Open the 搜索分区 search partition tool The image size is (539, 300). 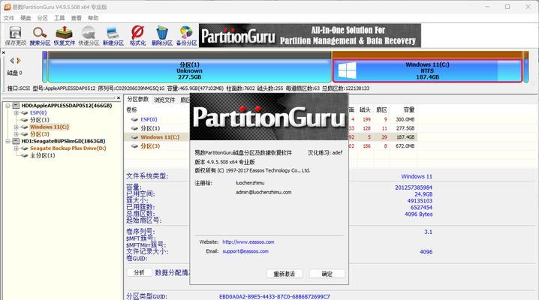coord(40,36)
